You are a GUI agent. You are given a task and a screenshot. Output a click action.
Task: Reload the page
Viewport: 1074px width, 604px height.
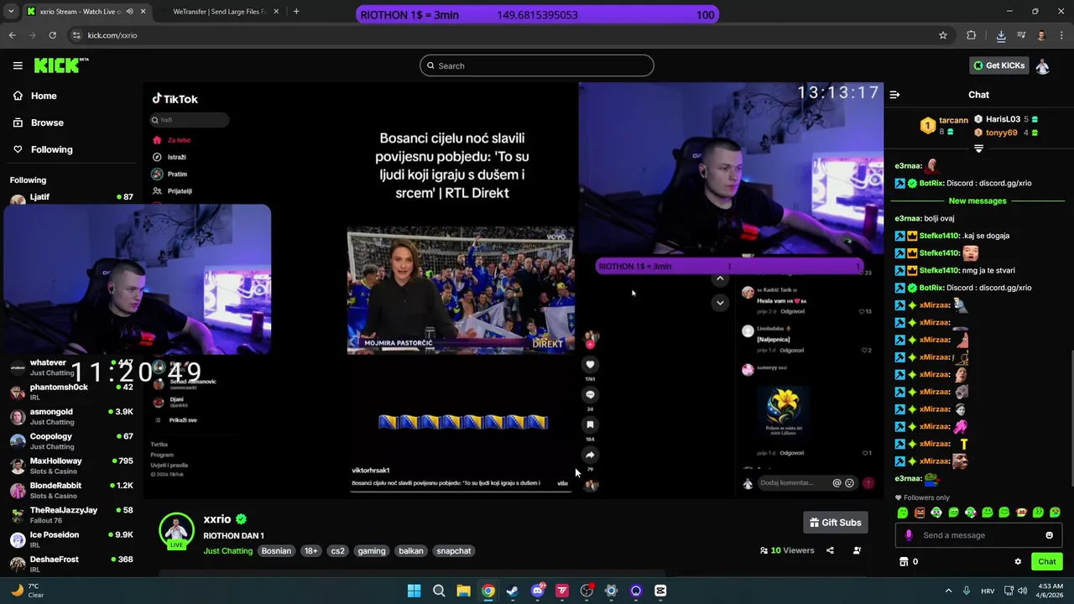[52, 35]
